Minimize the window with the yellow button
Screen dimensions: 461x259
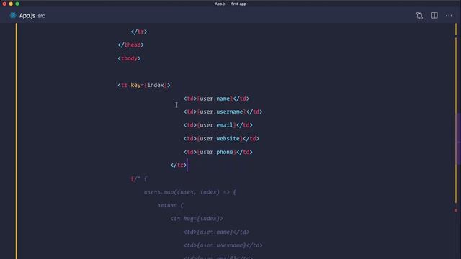point(11,4)
